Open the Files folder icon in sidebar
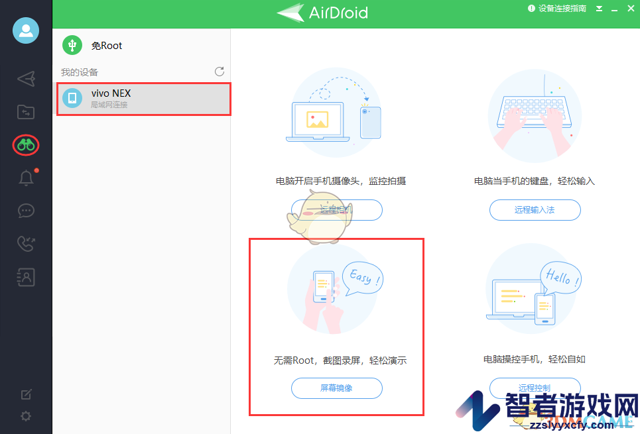Viewport: 640px width, 434px height. [26, 112]
